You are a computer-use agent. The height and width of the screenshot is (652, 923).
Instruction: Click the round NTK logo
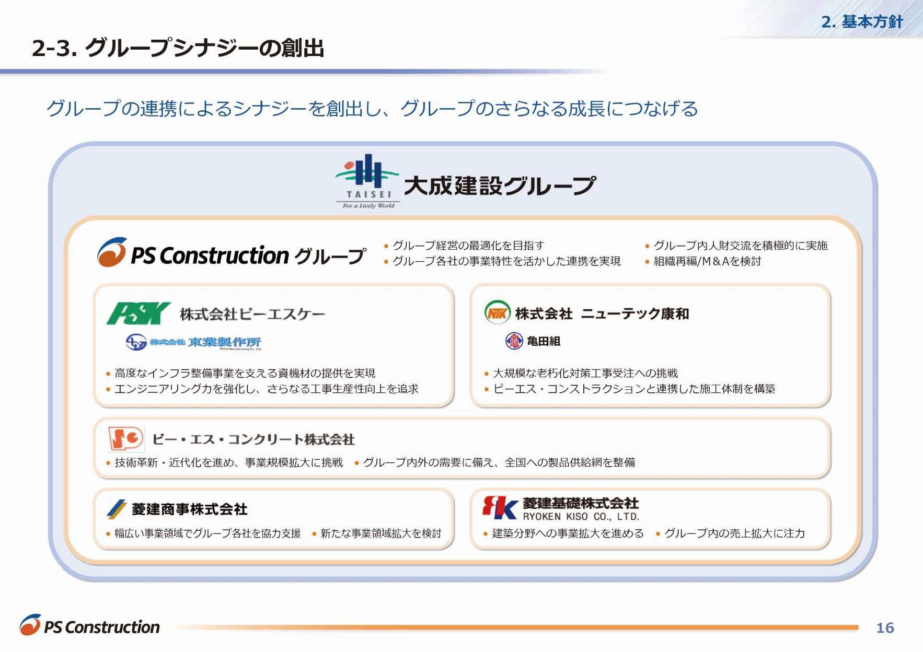497,313
